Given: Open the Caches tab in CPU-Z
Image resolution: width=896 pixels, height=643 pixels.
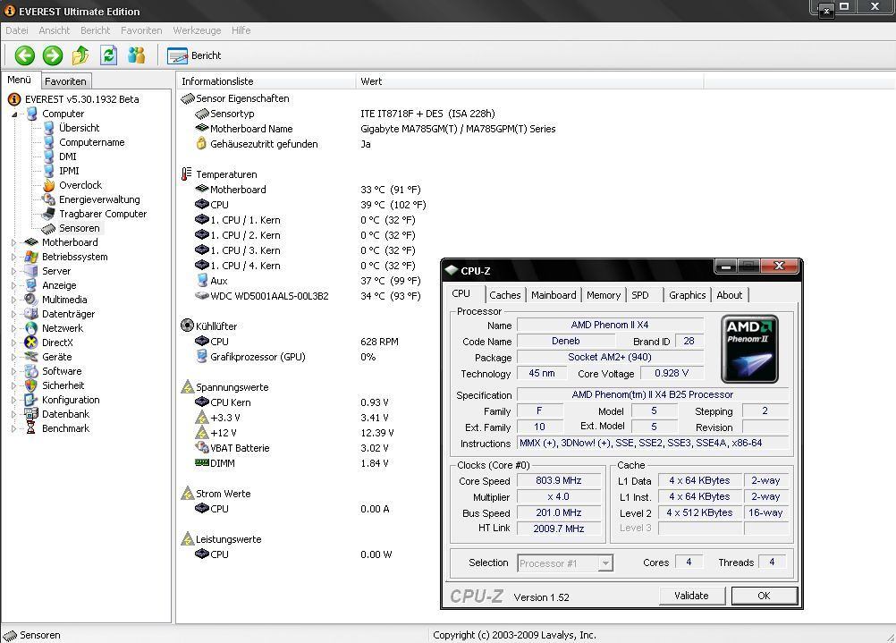Looking at the screenshot, I should tap(505, 295).
